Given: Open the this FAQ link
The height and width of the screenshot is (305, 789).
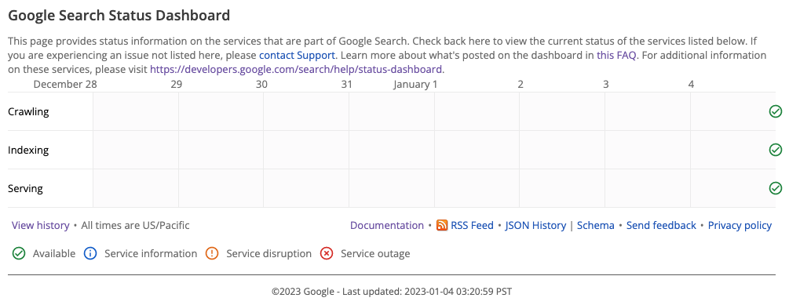Looking at the screenshot, I should [617, 55].
